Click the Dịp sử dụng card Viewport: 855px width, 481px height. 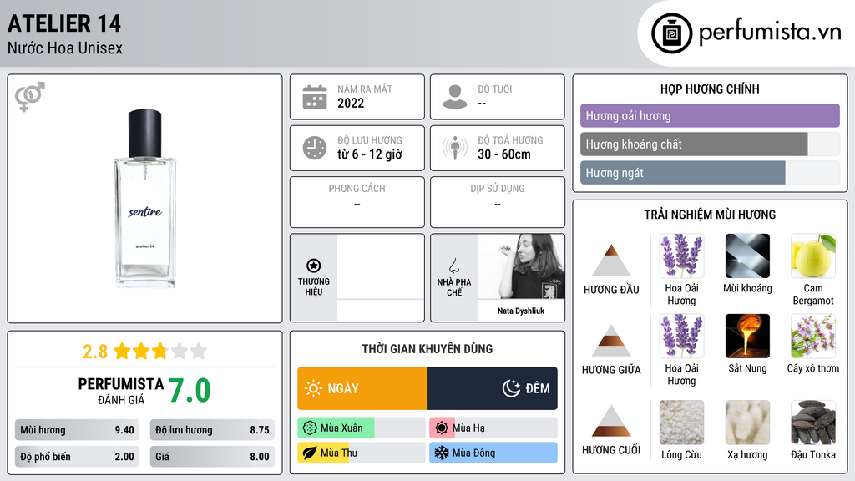coord(498,202)
